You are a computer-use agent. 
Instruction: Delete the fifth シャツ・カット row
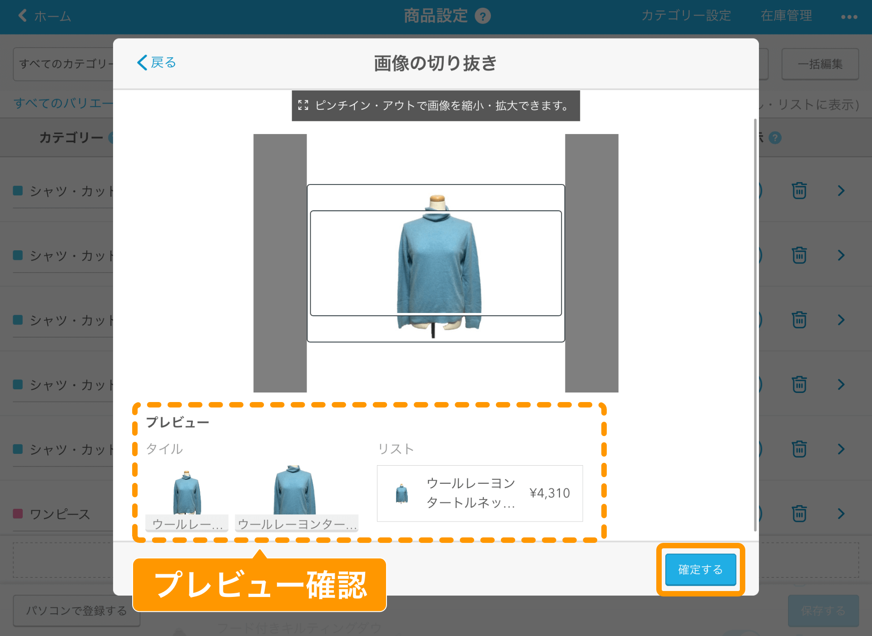[x=799, y=449]
